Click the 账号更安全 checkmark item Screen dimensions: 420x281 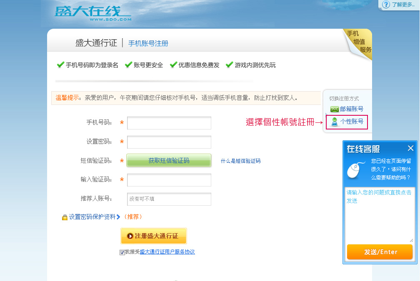pos(144,65)
